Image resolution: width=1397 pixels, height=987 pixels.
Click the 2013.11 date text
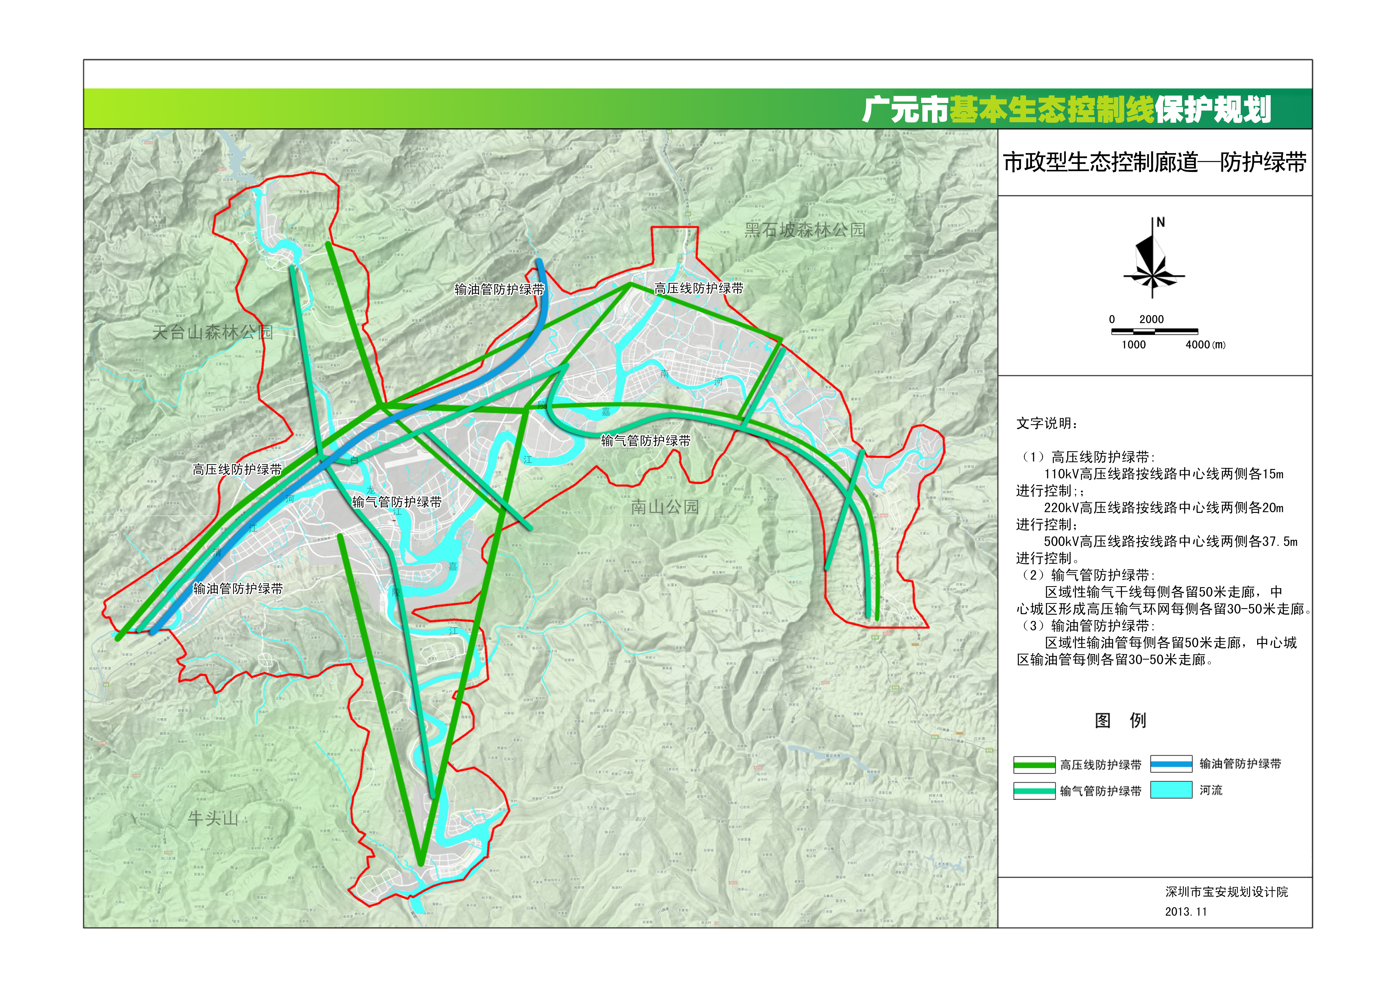coord(1185,911)
